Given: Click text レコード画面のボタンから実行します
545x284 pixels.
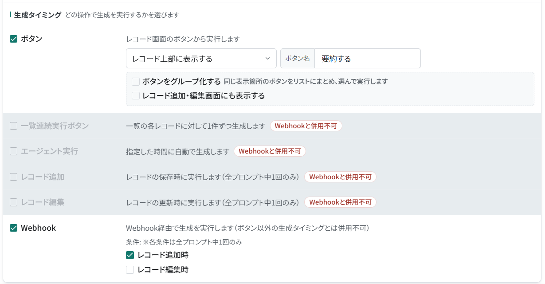Looking at the screenshot, I should (x=183, y=39).
